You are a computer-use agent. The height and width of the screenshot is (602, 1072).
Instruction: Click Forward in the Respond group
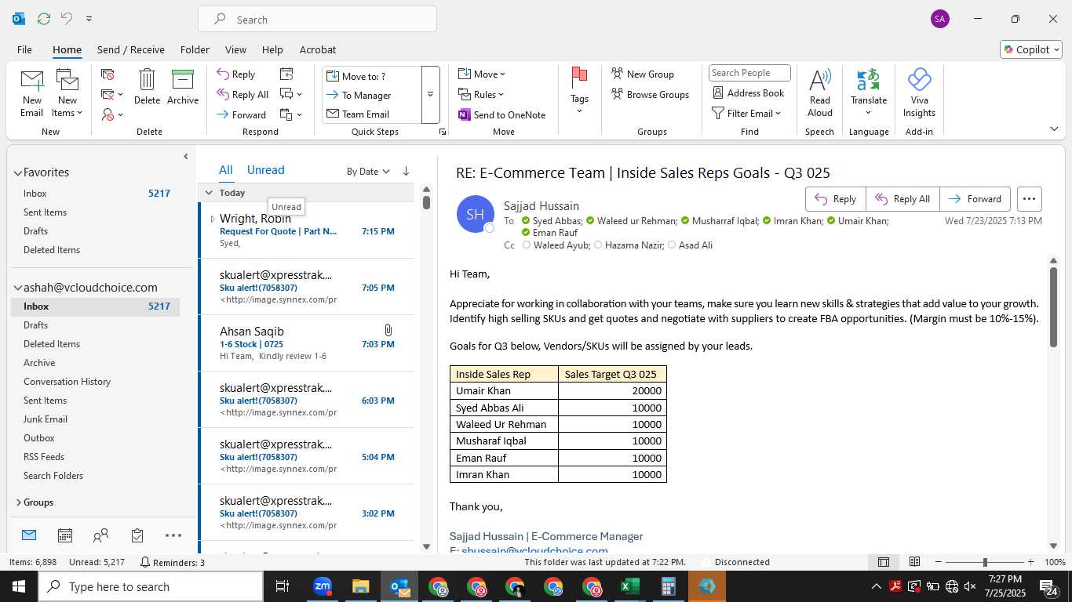point(241,114)
